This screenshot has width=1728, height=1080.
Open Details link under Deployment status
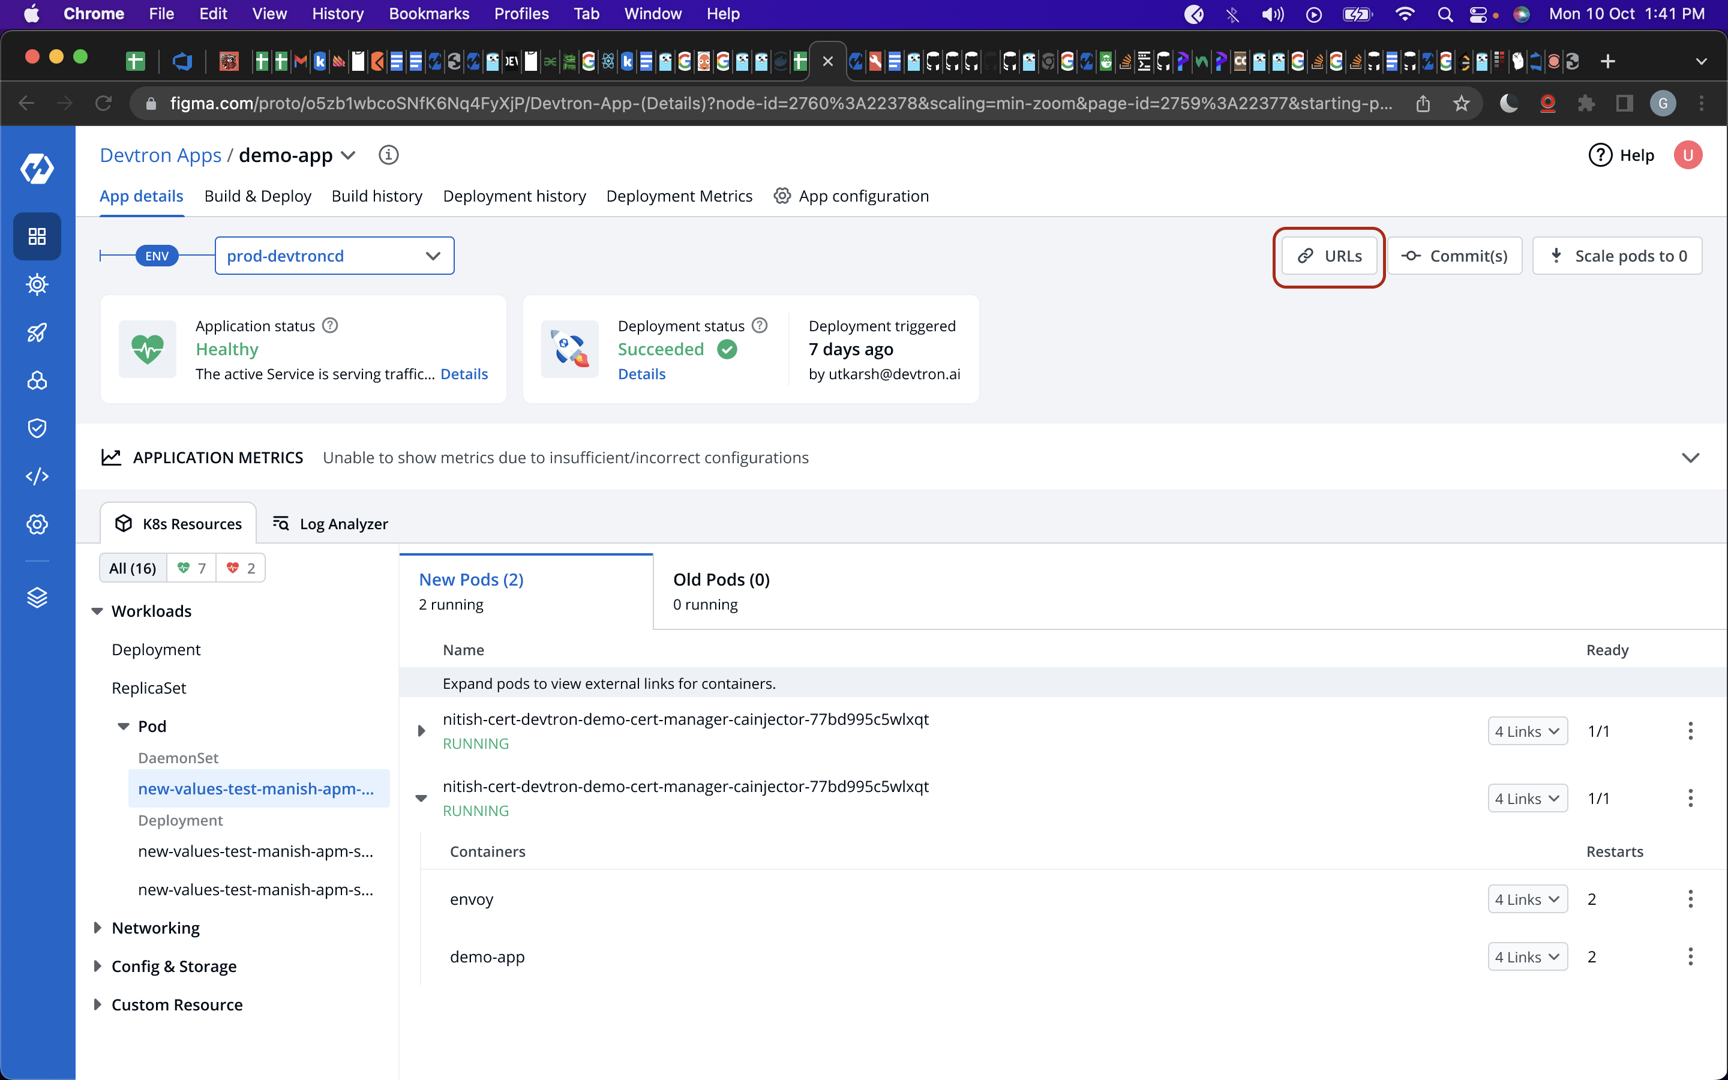pos(641,374)
